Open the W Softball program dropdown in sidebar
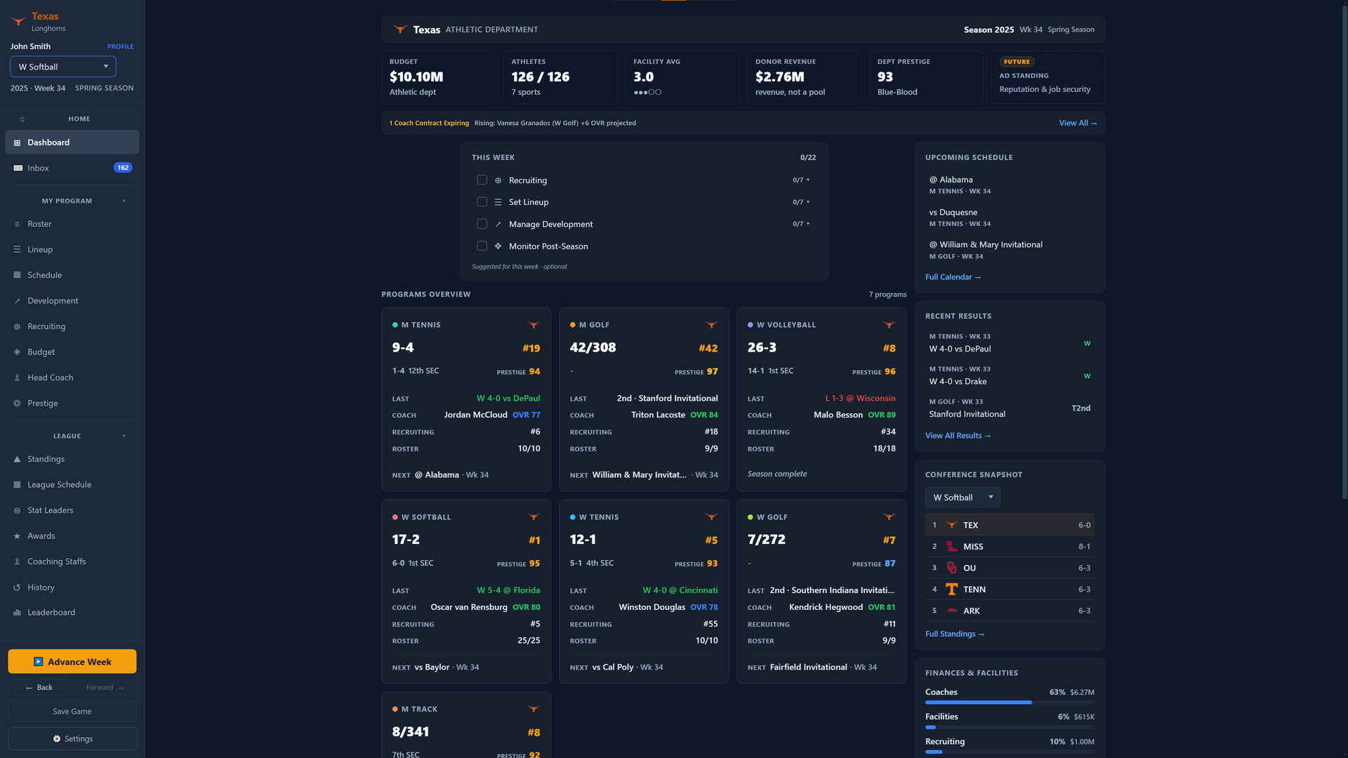1348x758 pixels. coord(63,67)
